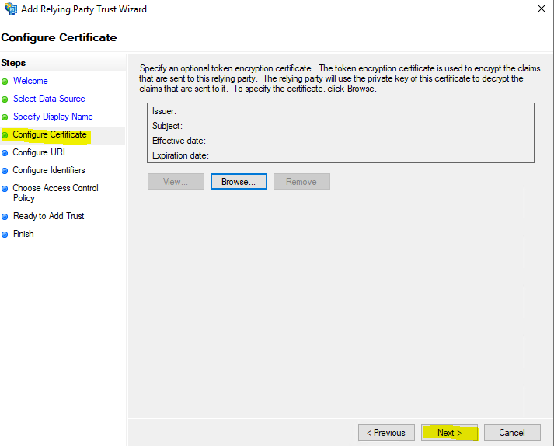Click green bullet beside Specify Display Name
The width and height of the screenshot is (554, 446).
pos(5,117)
